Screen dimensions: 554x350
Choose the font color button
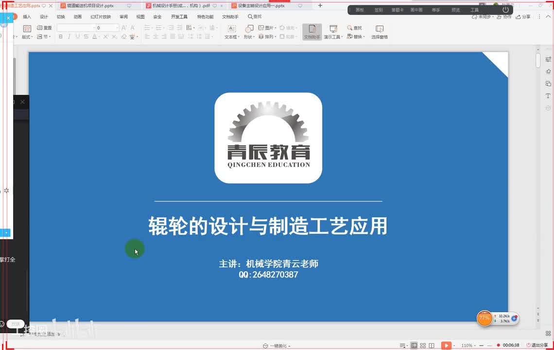(x=94, y=36)
